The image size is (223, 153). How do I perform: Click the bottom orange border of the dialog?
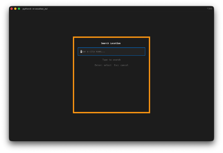[x=111, y=112]
